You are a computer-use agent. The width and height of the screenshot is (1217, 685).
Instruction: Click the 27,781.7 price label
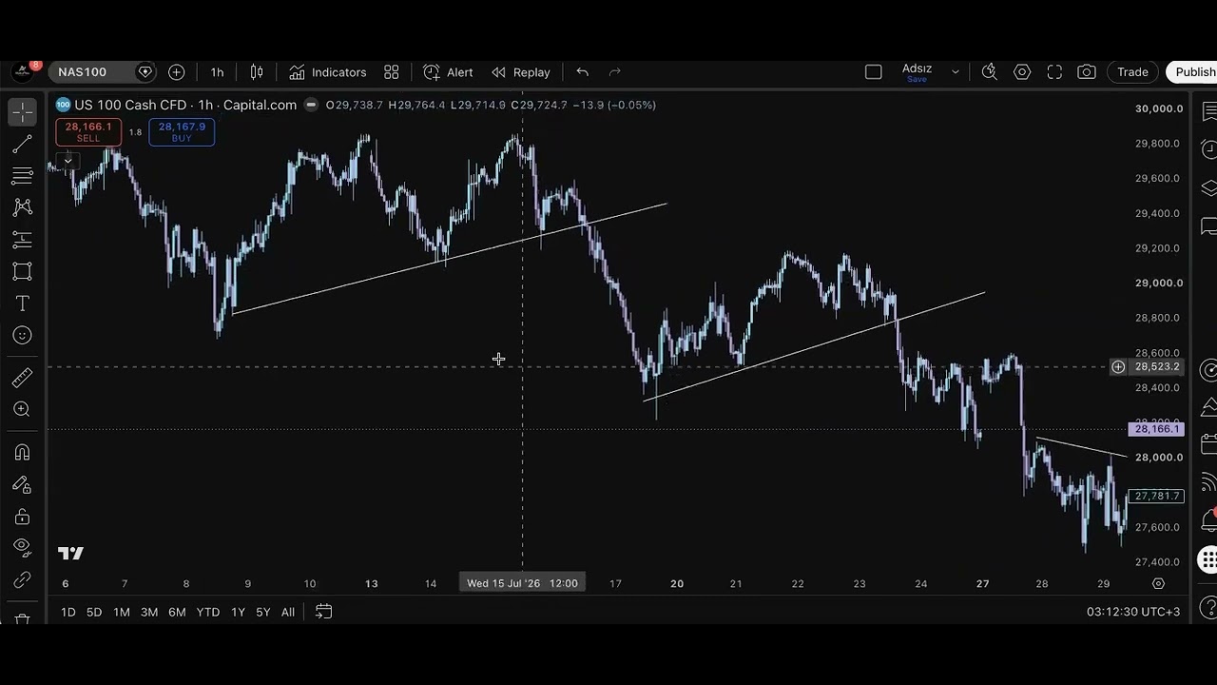(1156, 496)
